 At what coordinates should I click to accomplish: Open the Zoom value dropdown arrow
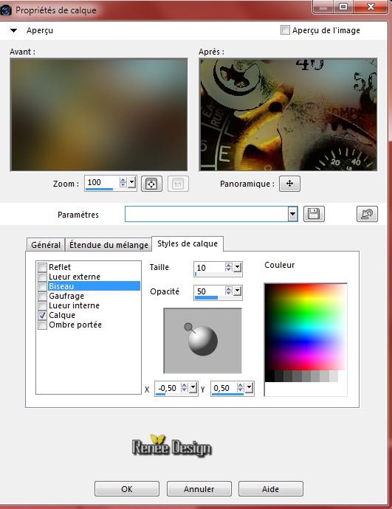tap(131, 182)
